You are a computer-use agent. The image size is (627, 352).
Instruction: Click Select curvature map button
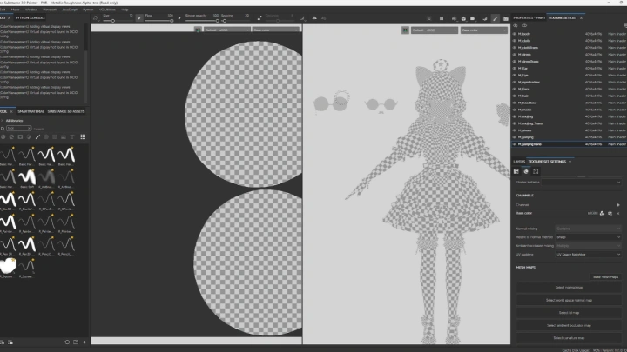569,338
